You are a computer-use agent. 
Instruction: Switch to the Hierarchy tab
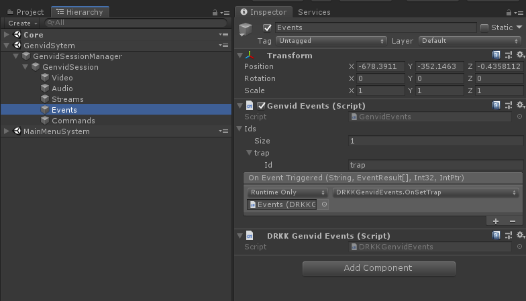(x=81, y=12)
